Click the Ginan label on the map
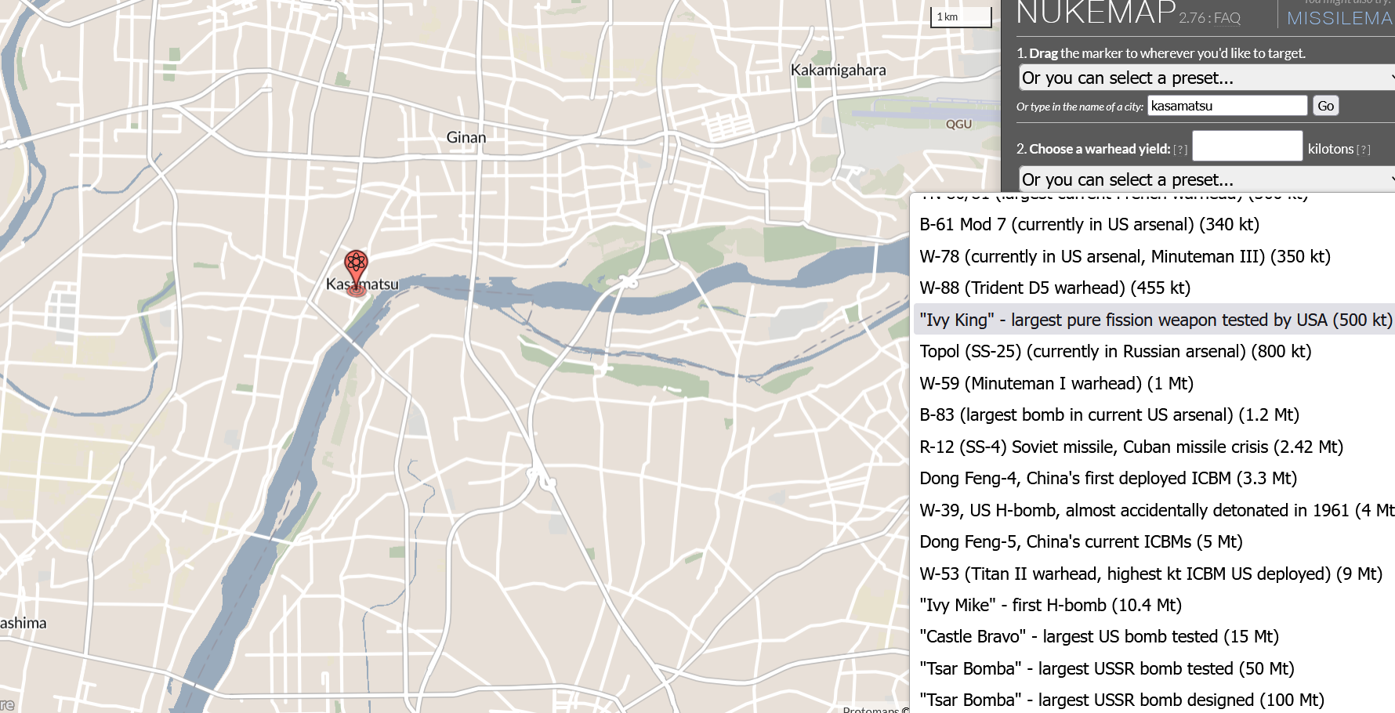The height and width of the screenshot is (713, 1395). point(466,137)
